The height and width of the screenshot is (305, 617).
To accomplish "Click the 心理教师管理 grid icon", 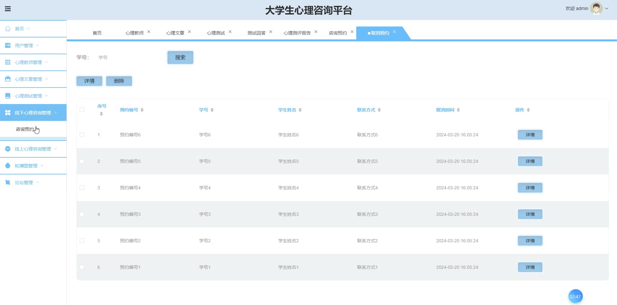I will [x=8, y=62].
